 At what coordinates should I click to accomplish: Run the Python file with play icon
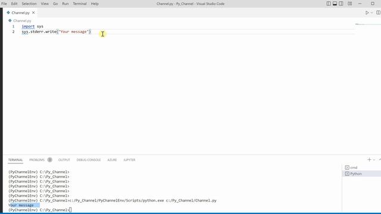(367, 12)
